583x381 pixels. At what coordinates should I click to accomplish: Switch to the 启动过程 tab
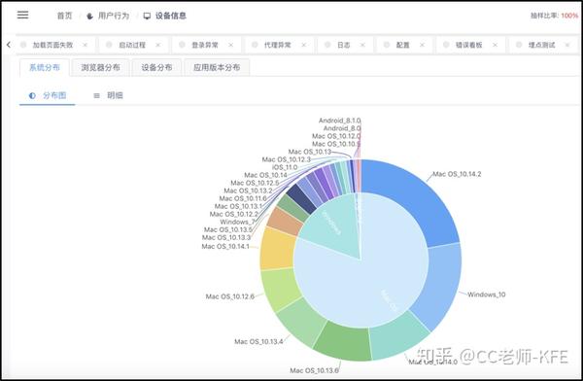[x=132, y=45]
